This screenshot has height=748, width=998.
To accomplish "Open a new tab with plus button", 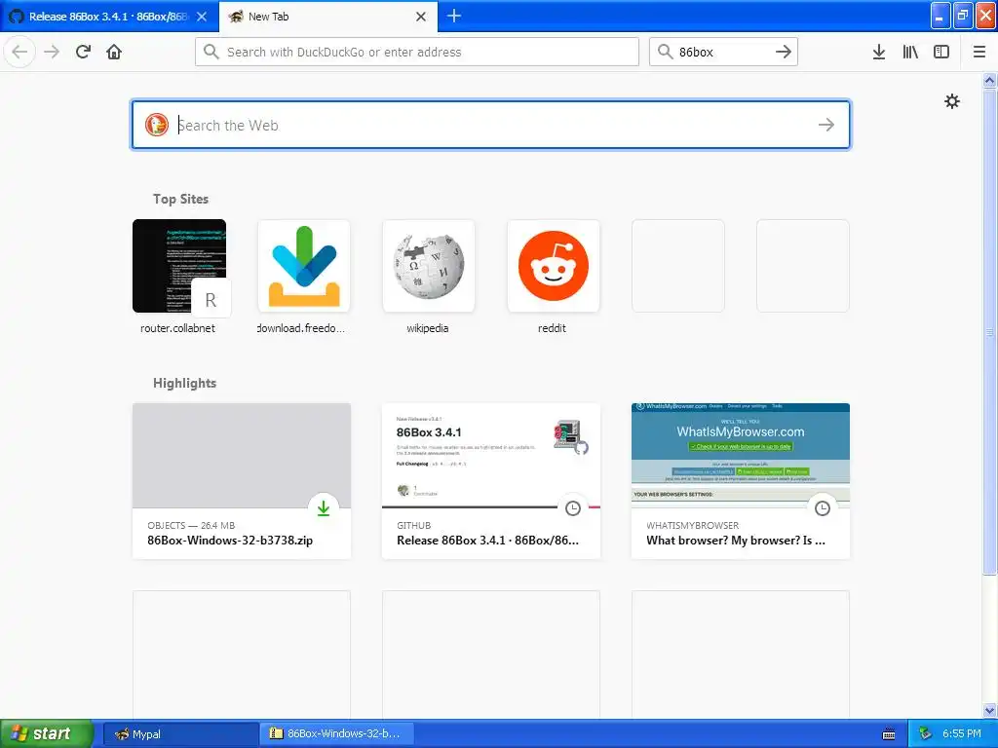I will pos(454,16).
